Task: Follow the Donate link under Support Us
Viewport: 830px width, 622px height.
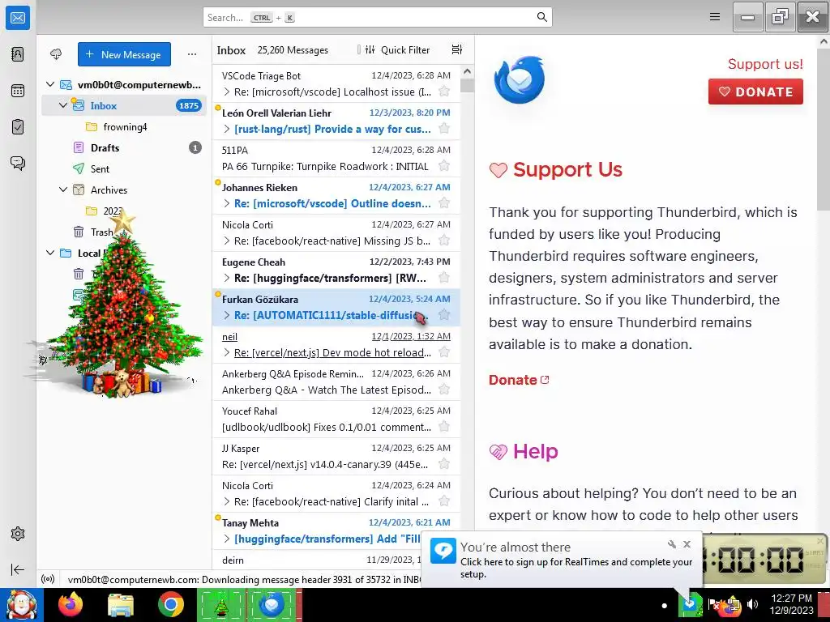Action: 519,380
